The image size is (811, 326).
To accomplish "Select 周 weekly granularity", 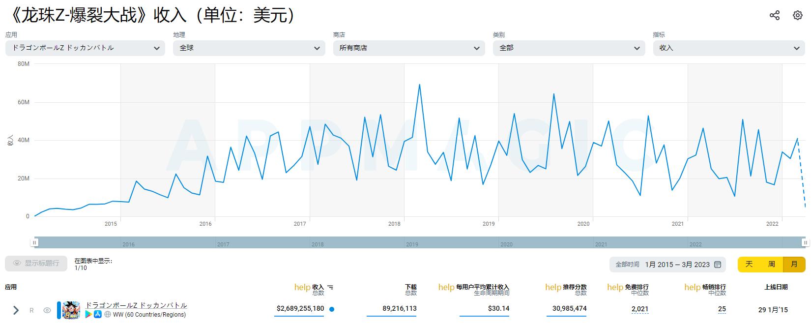I will point(772,265).
